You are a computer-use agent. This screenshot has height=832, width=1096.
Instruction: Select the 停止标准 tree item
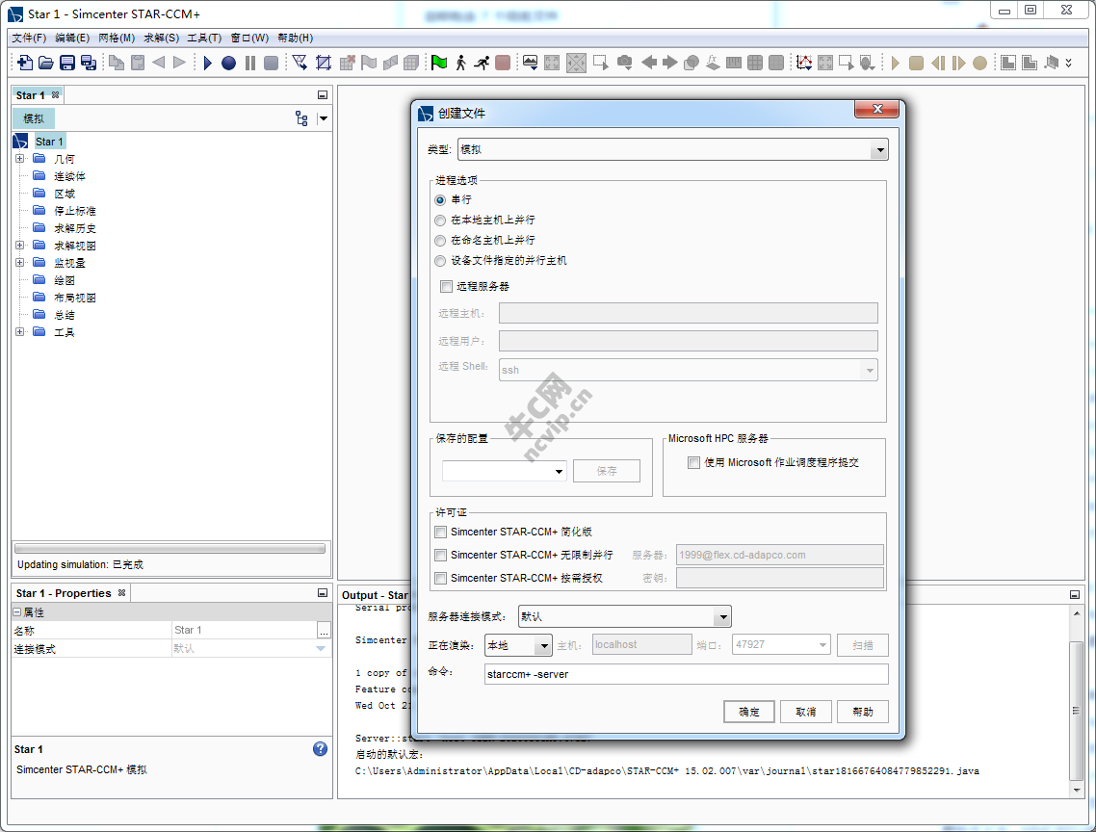click(75, 211)
